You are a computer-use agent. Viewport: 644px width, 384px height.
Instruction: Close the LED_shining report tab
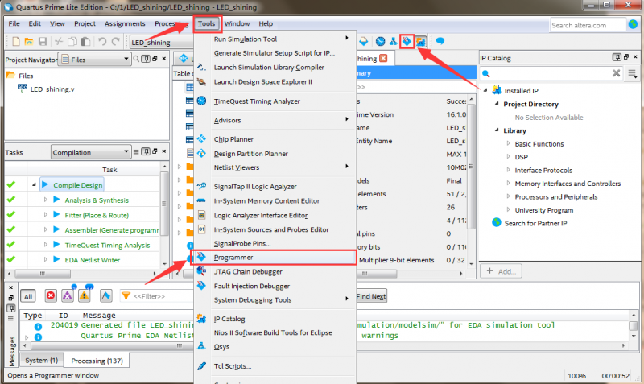point(383,58)
